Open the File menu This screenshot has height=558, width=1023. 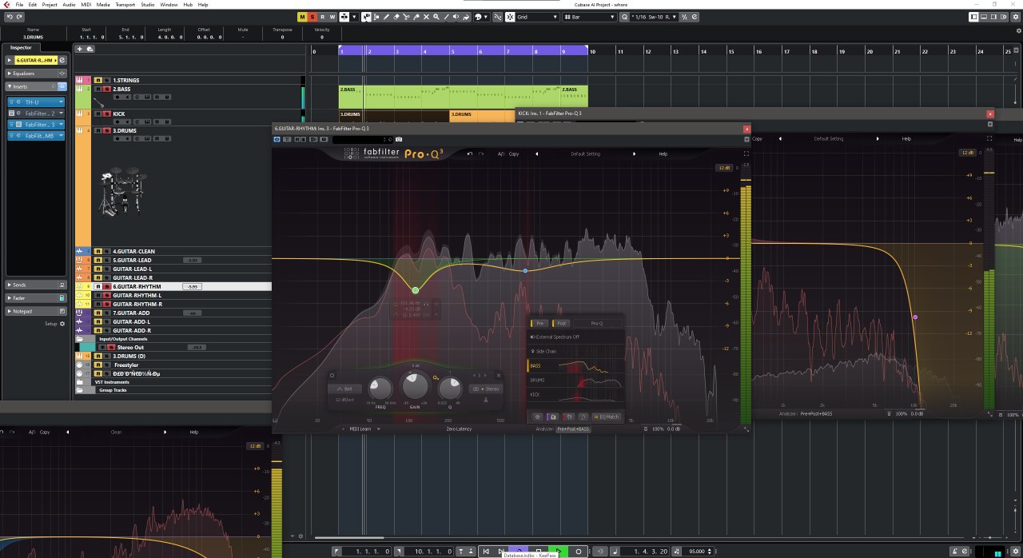[19, 4]
